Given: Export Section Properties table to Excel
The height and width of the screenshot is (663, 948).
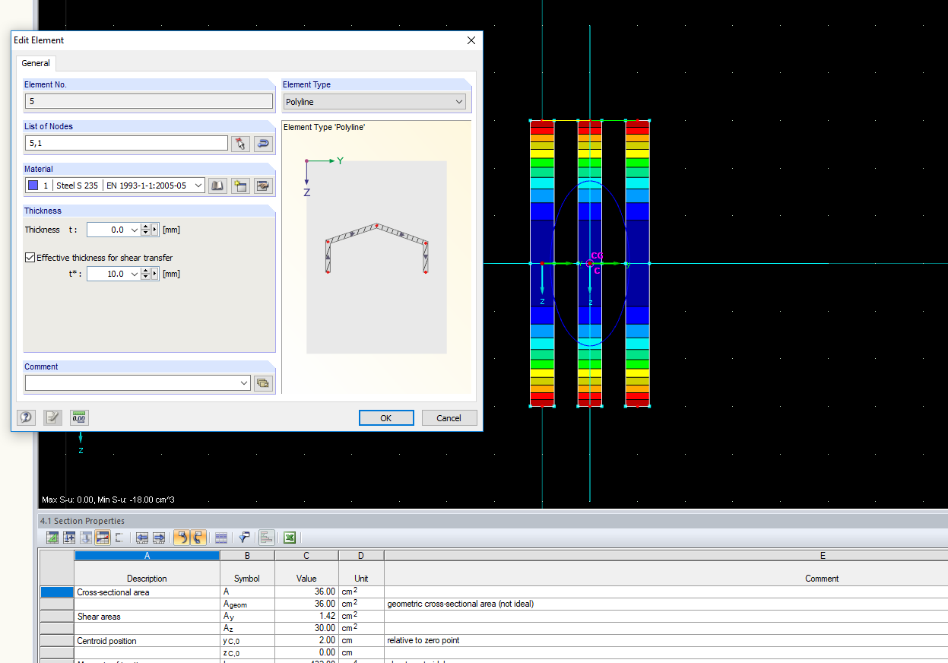Looking at the screenshot, I should (x=289, y=537).
